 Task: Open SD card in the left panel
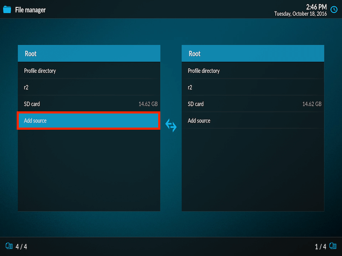coord(89,104)
